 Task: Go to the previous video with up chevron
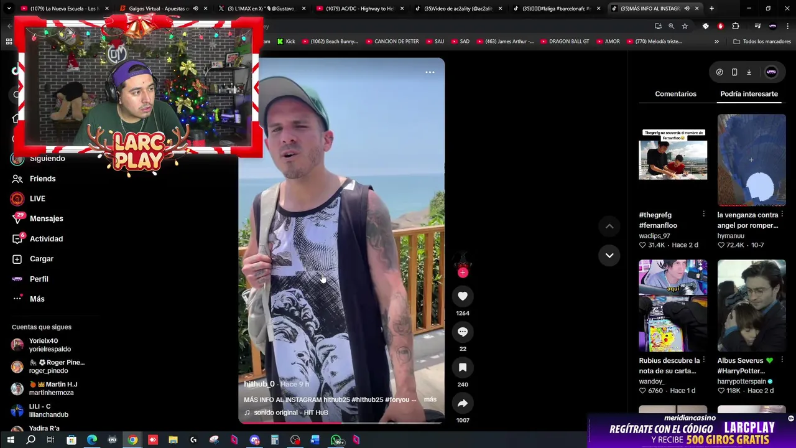[609, 226]
